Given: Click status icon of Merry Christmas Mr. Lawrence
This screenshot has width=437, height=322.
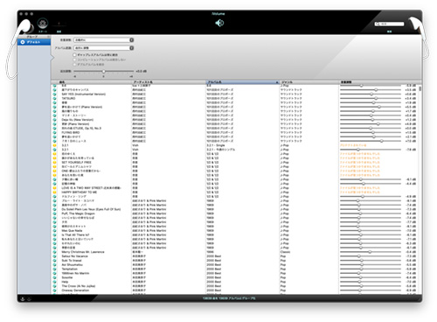Looking at the screenshot, I should (x=54, y=252).
